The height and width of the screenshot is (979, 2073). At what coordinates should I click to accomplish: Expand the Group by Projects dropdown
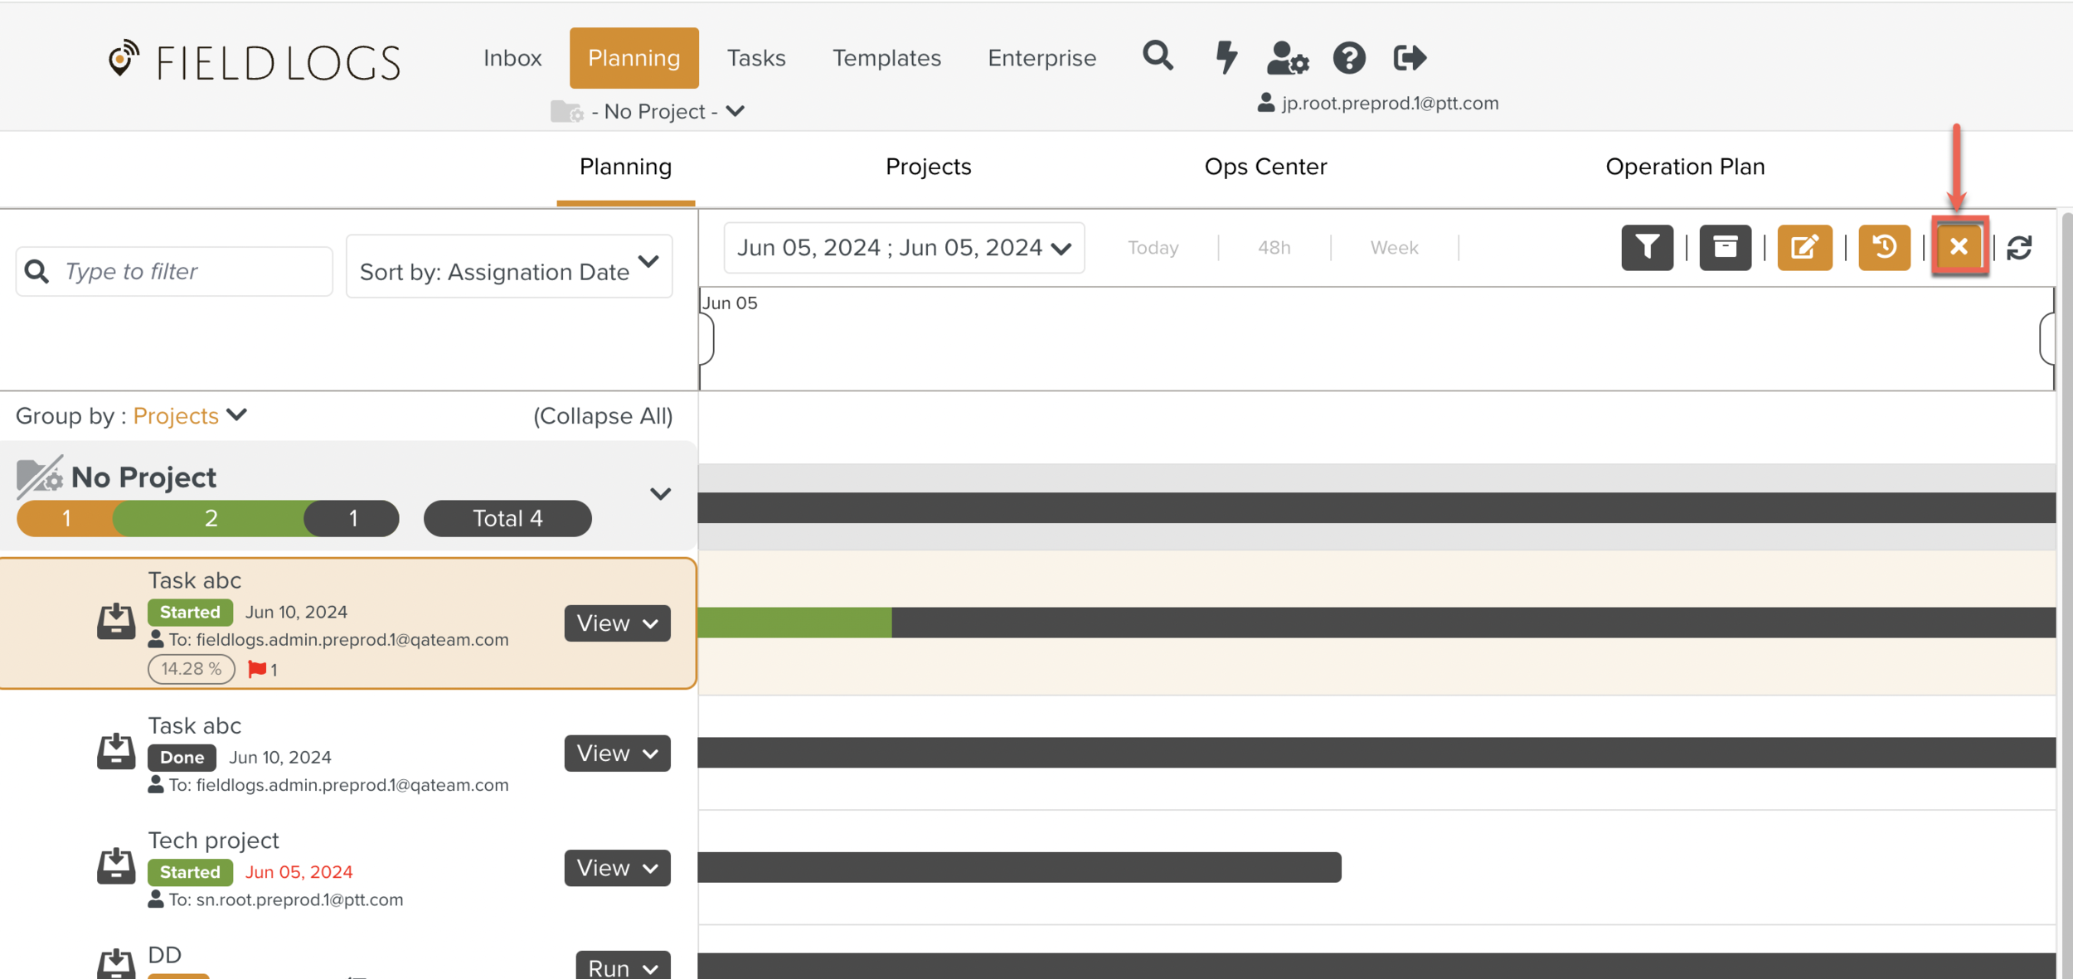pos(190,415)
